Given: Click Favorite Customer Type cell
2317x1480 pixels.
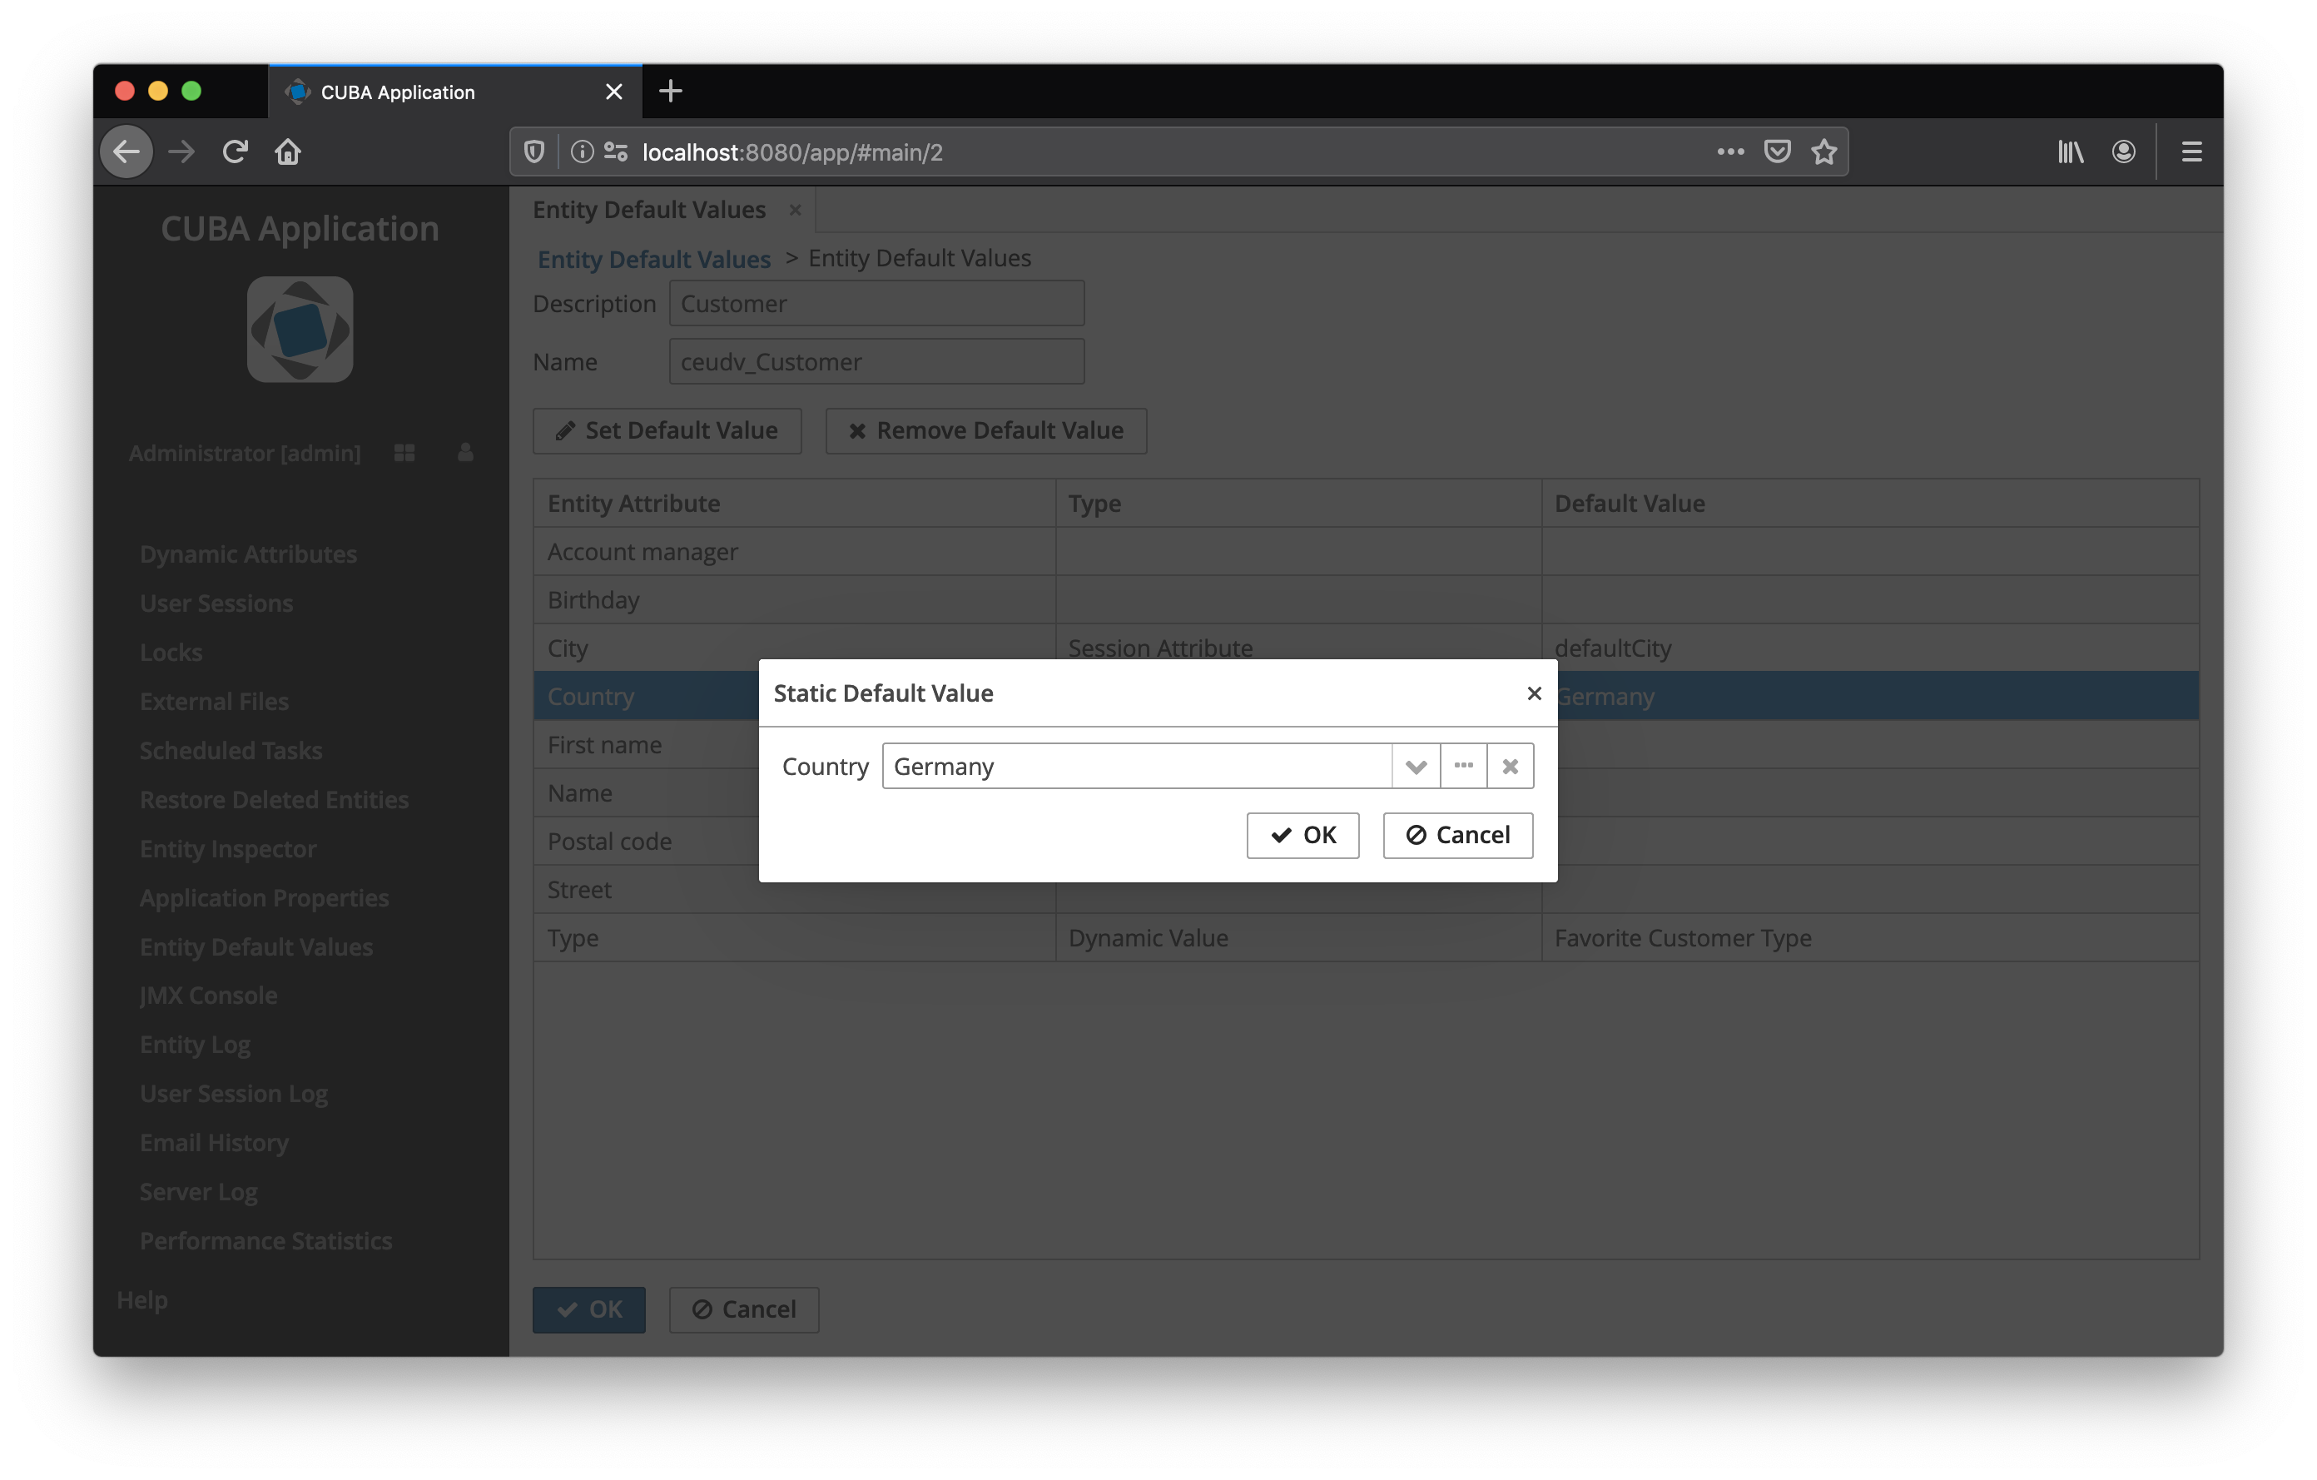Looking at the screenshot, I should [x=1869, y=937].
